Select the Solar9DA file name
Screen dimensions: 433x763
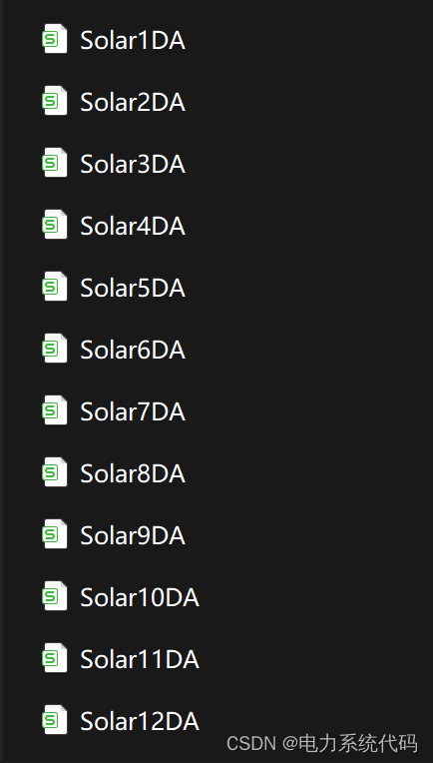coord(133,535)
